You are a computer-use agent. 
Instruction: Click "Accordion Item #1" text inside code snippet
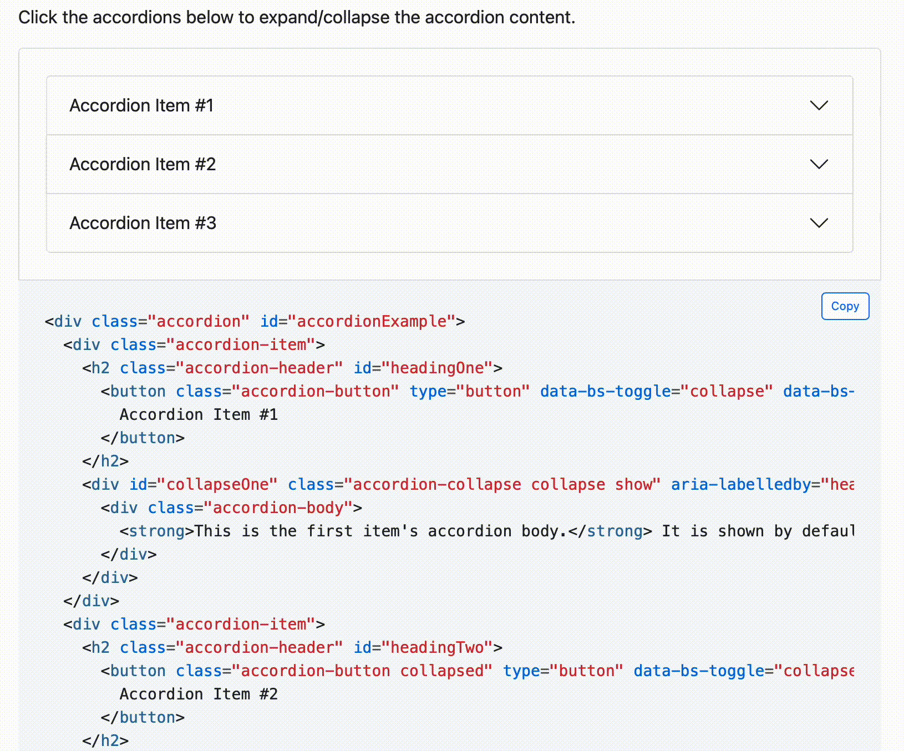tap(199, 414)
